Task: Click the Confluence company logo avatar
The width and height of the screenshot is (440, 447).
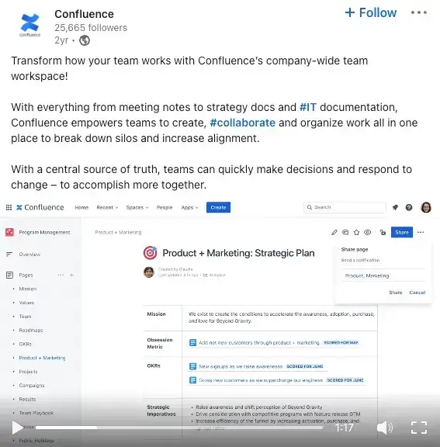Action: [x=30, y=26]
